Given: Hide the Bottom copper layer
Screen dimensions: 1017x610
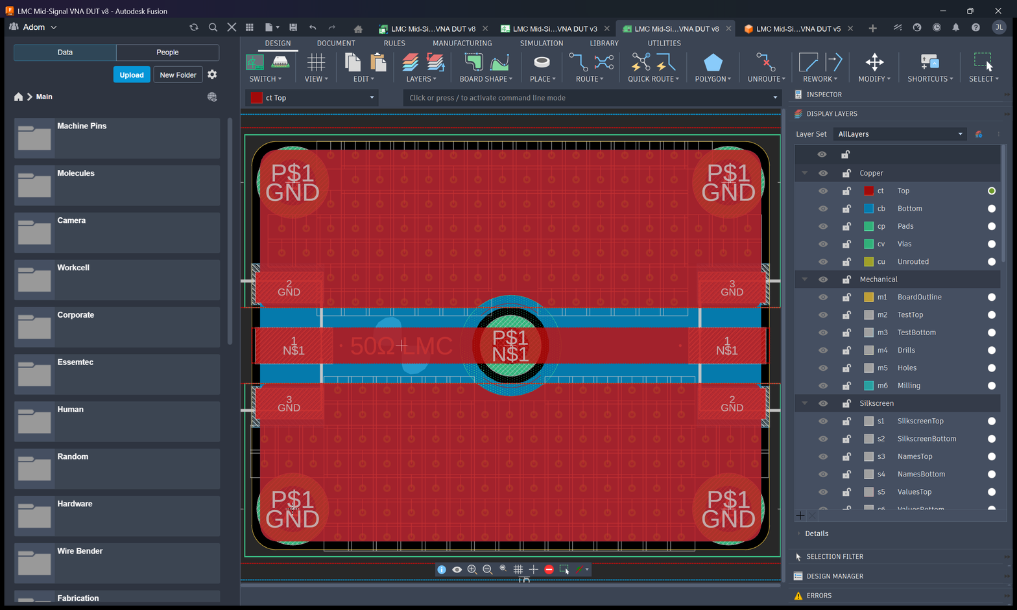Looking at the screenshot, I should coord(822,209).
